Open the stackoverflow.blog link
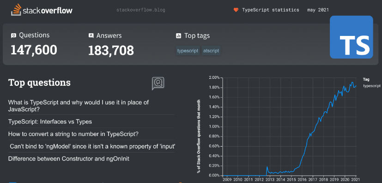This screenshot has width=382, height=183. (x=141, y=10)
